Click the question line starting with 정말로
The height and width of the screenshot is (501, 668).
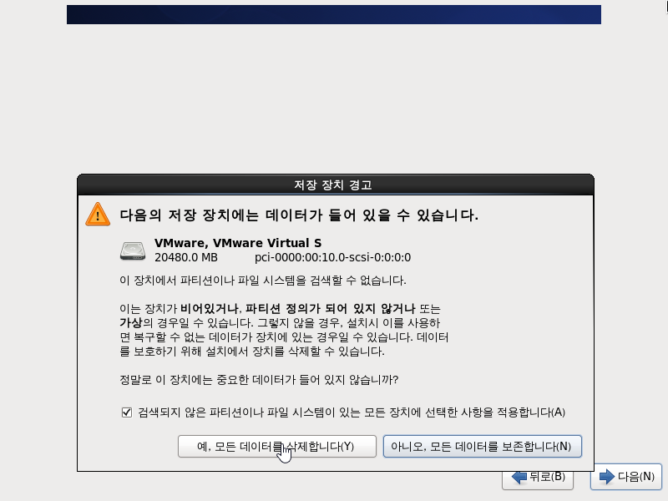(x=259, y=381)
